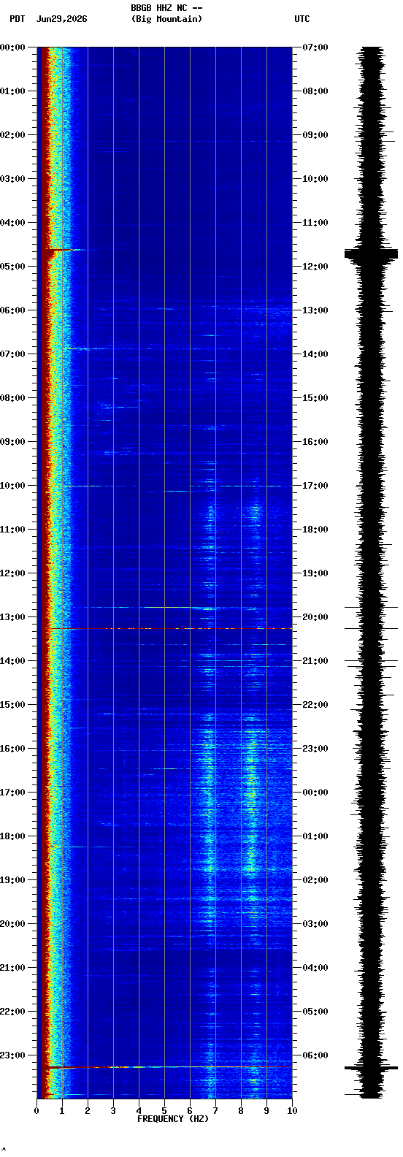Click frequency axis tick label '0'

click(x=37, y=1111)
